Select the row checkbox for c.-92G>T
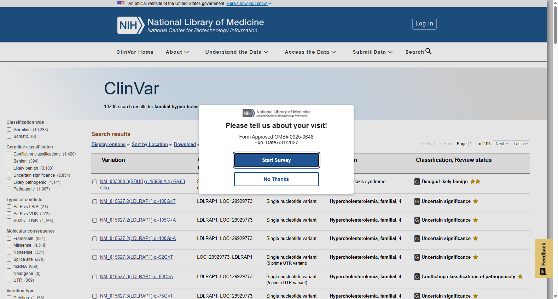The image size is (558, 299). coord(94,258)
